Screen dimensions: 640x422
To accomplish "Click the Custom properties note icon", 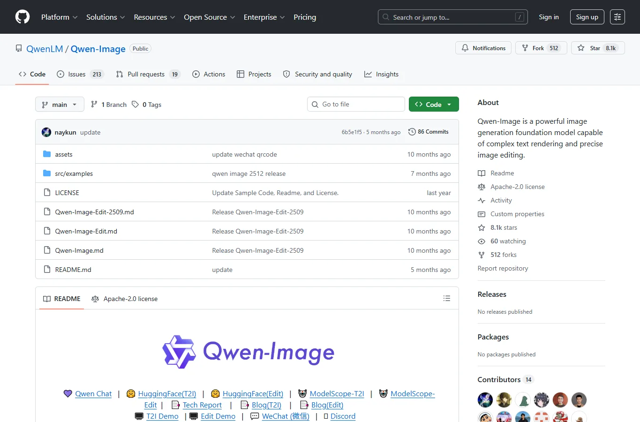I will tap(482, 214).
